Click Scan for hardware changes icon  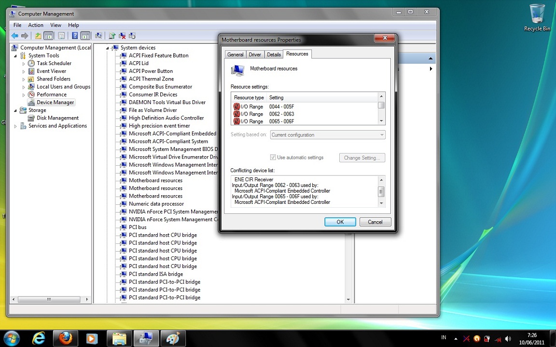tap(98, 36)
